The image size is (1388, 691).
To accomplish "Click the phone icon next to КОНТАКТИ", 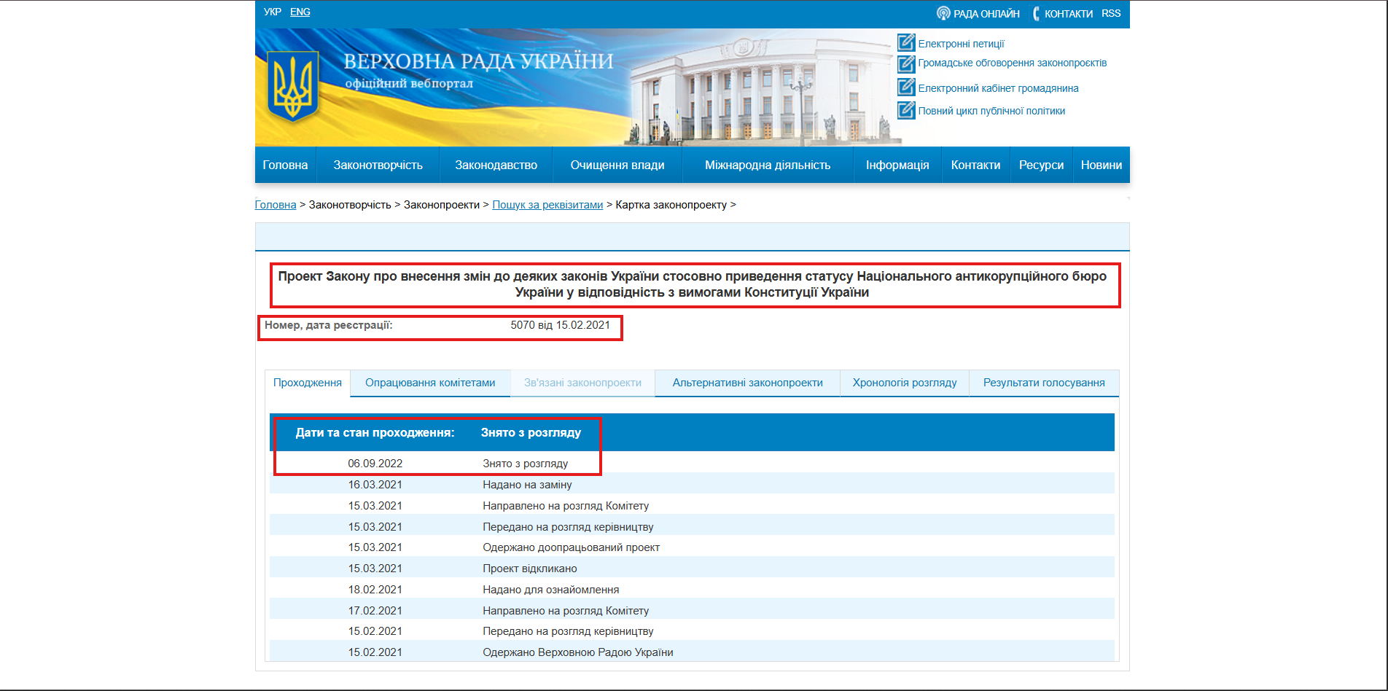I will pyautogui.click(x=1036, y=14).
